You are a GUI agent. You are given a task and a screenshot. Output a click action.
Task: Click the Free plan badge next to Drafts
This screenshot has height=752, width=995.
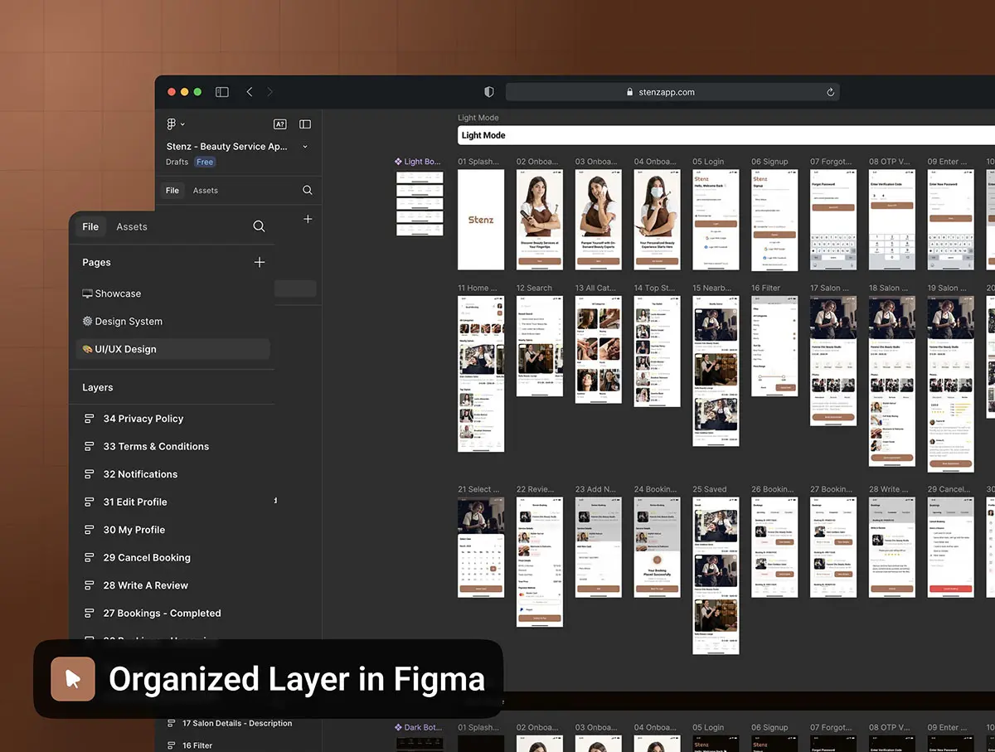[x=205, y=162]
